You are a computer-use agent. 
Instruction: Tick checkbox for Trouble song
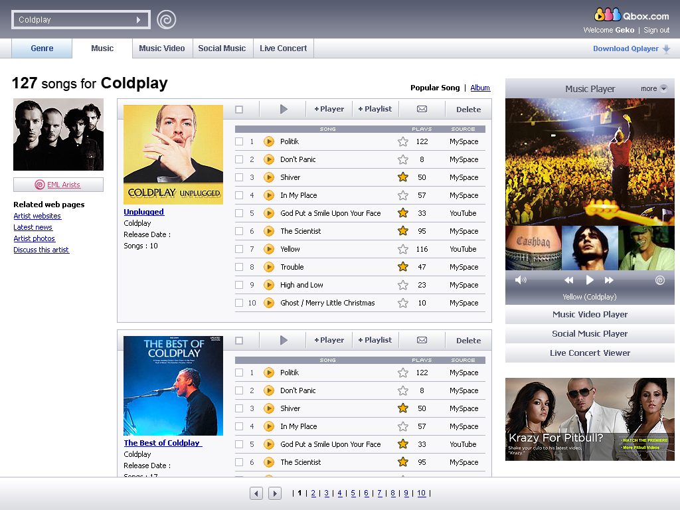[x=239, y=267]
